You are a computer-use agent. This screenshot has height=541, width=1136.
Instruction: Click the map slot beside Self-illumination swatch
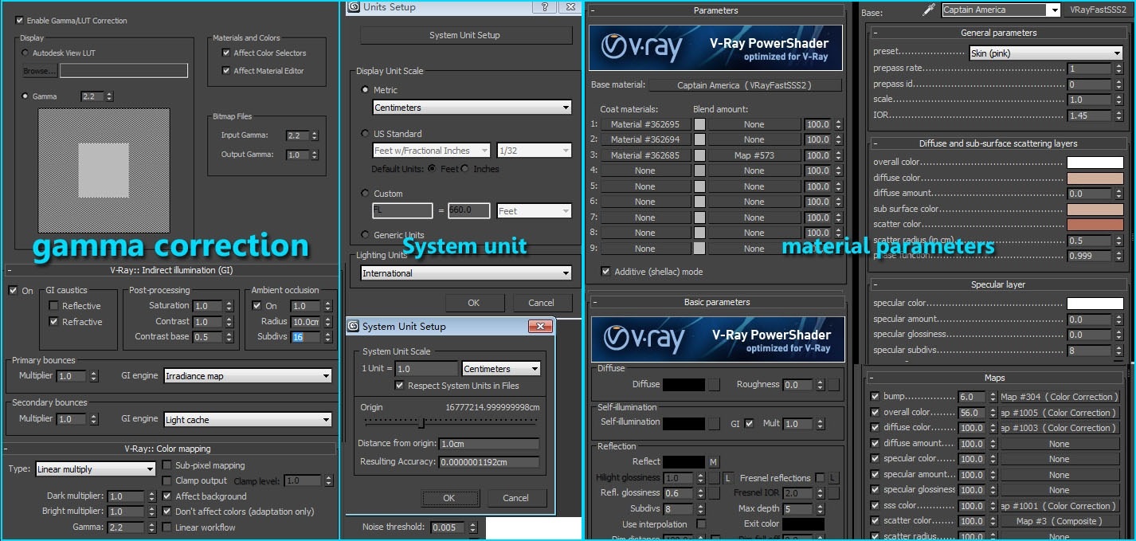click(x=715, y=424)
